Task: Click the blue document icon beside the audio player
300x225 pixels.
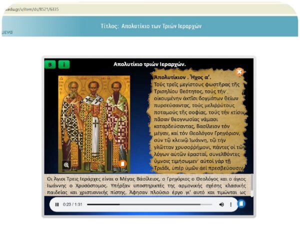Action: click(x=241, y=203)
